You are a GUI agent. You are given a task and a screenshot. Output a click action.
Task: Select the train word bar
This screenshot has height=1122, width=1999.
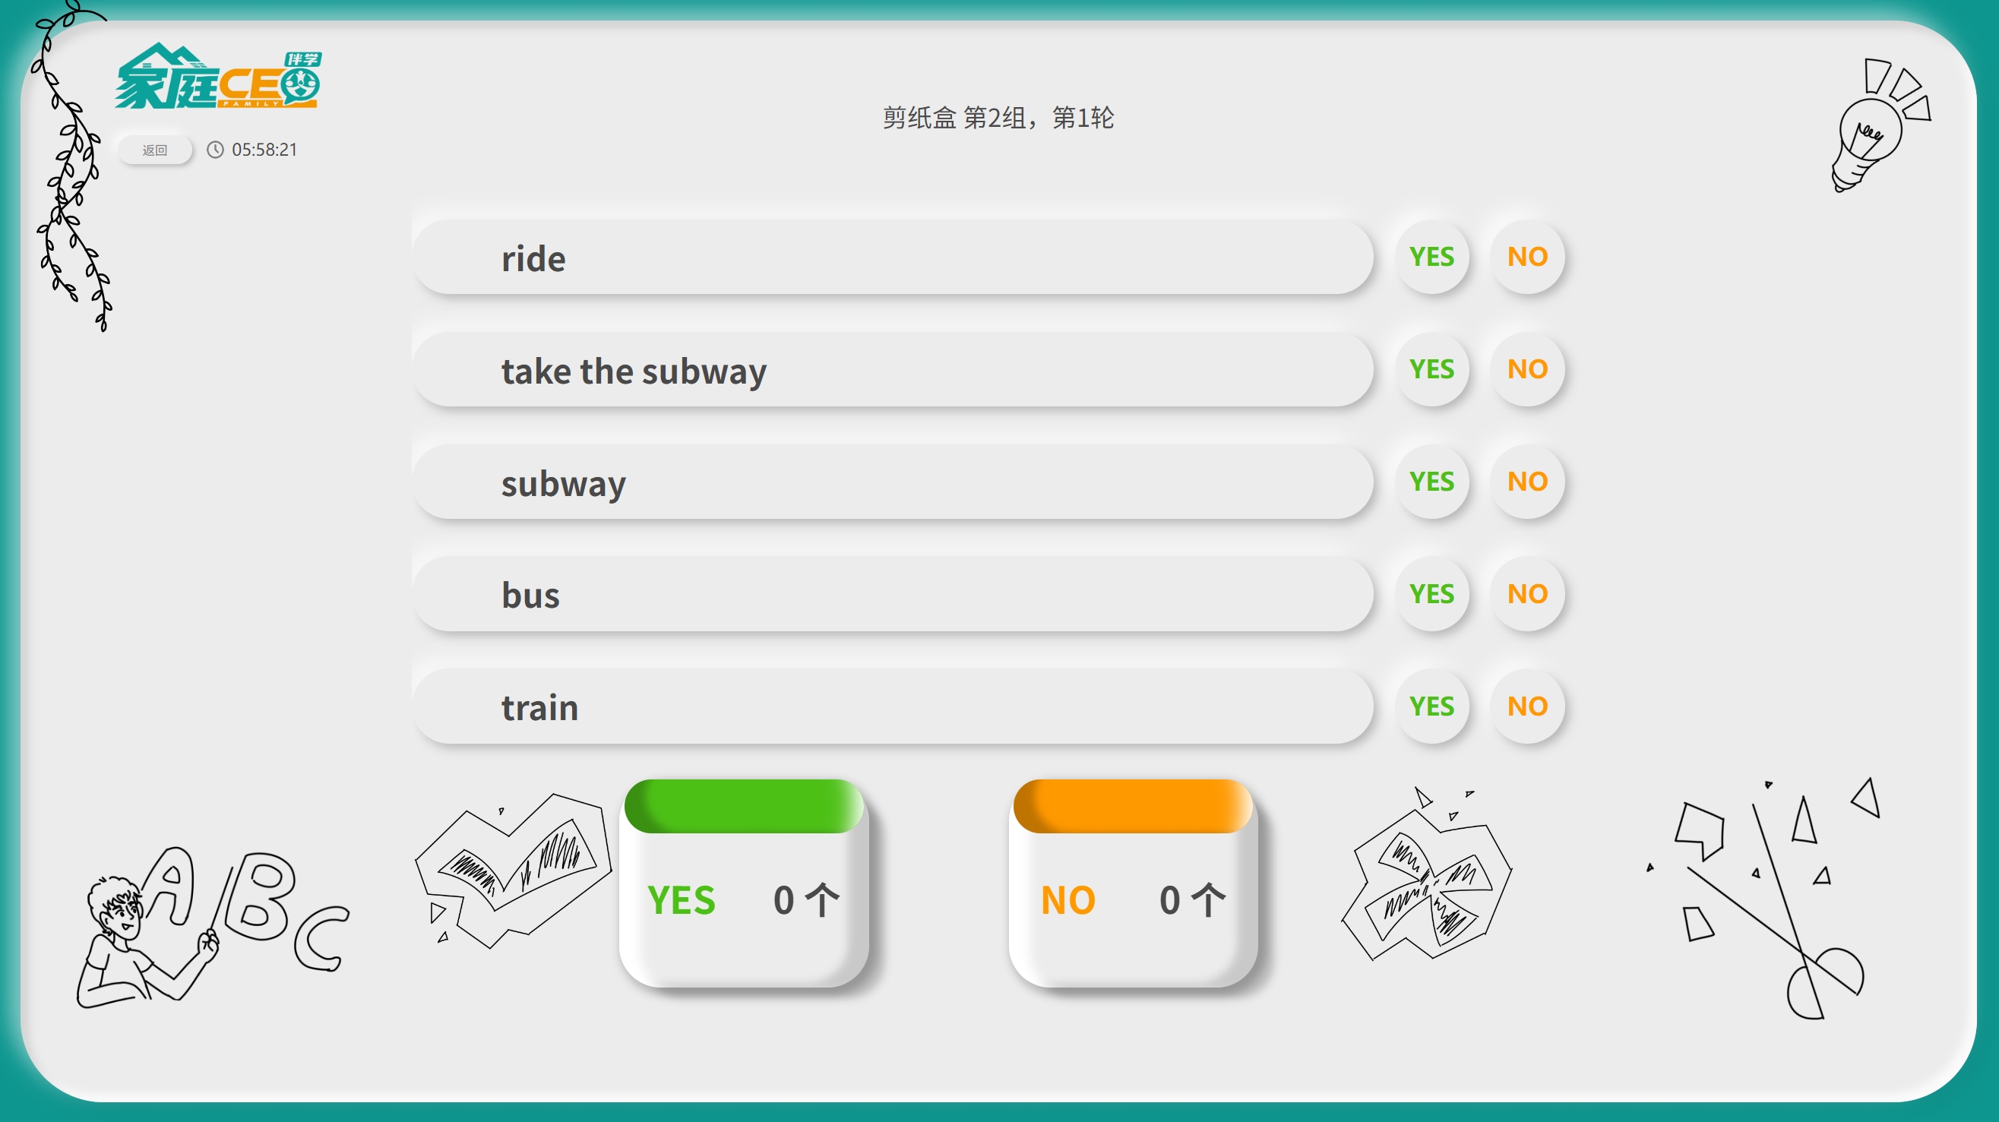[x=894, y=707]
